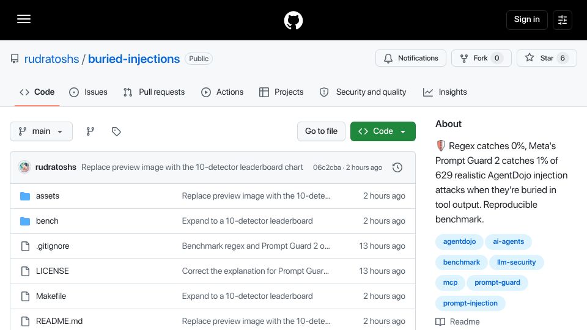Open the Actions tab
This screenshot has width=587, height=330.
(x=222, y=92)
